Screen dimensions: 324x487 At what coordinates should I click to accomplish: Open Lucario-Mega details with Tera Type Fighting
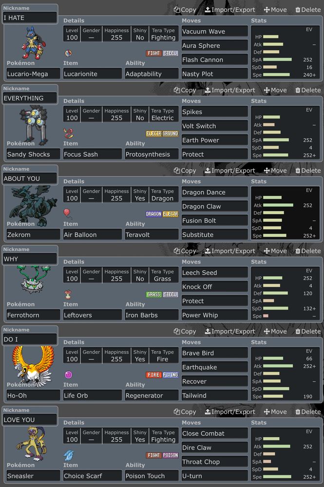(x=121, y=34)
